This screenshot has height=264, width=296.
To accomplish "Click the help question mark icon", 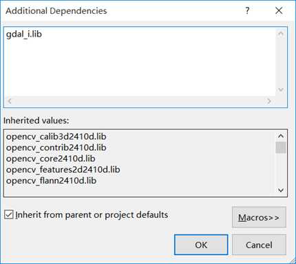I will tap(247, 10).
